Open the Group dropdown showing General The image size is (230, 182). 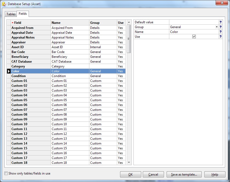(x=217, y=27)
